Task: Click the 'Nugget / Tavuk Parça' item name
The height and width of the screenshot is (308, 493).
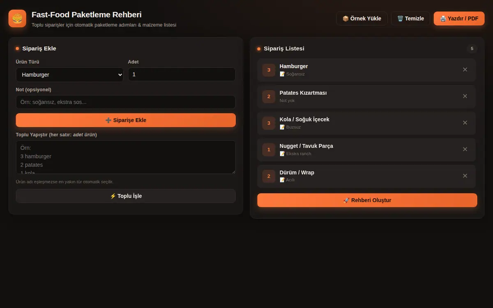Action: [x=306, y=146]
